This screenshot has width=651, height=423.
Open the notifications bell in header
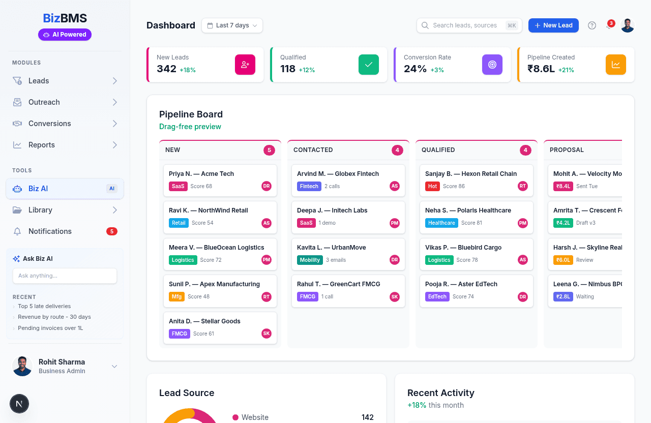[609, 25]
